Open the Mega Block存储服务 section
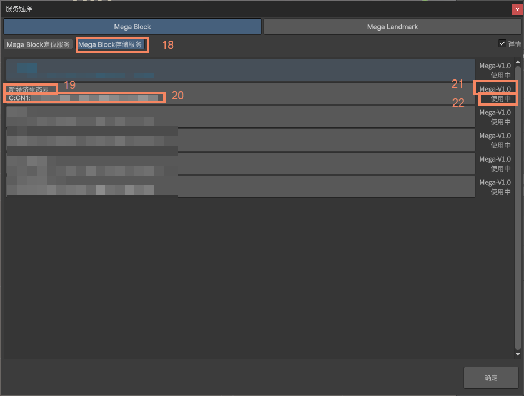This screenshot has height=396, width=524. coord(112,44)
